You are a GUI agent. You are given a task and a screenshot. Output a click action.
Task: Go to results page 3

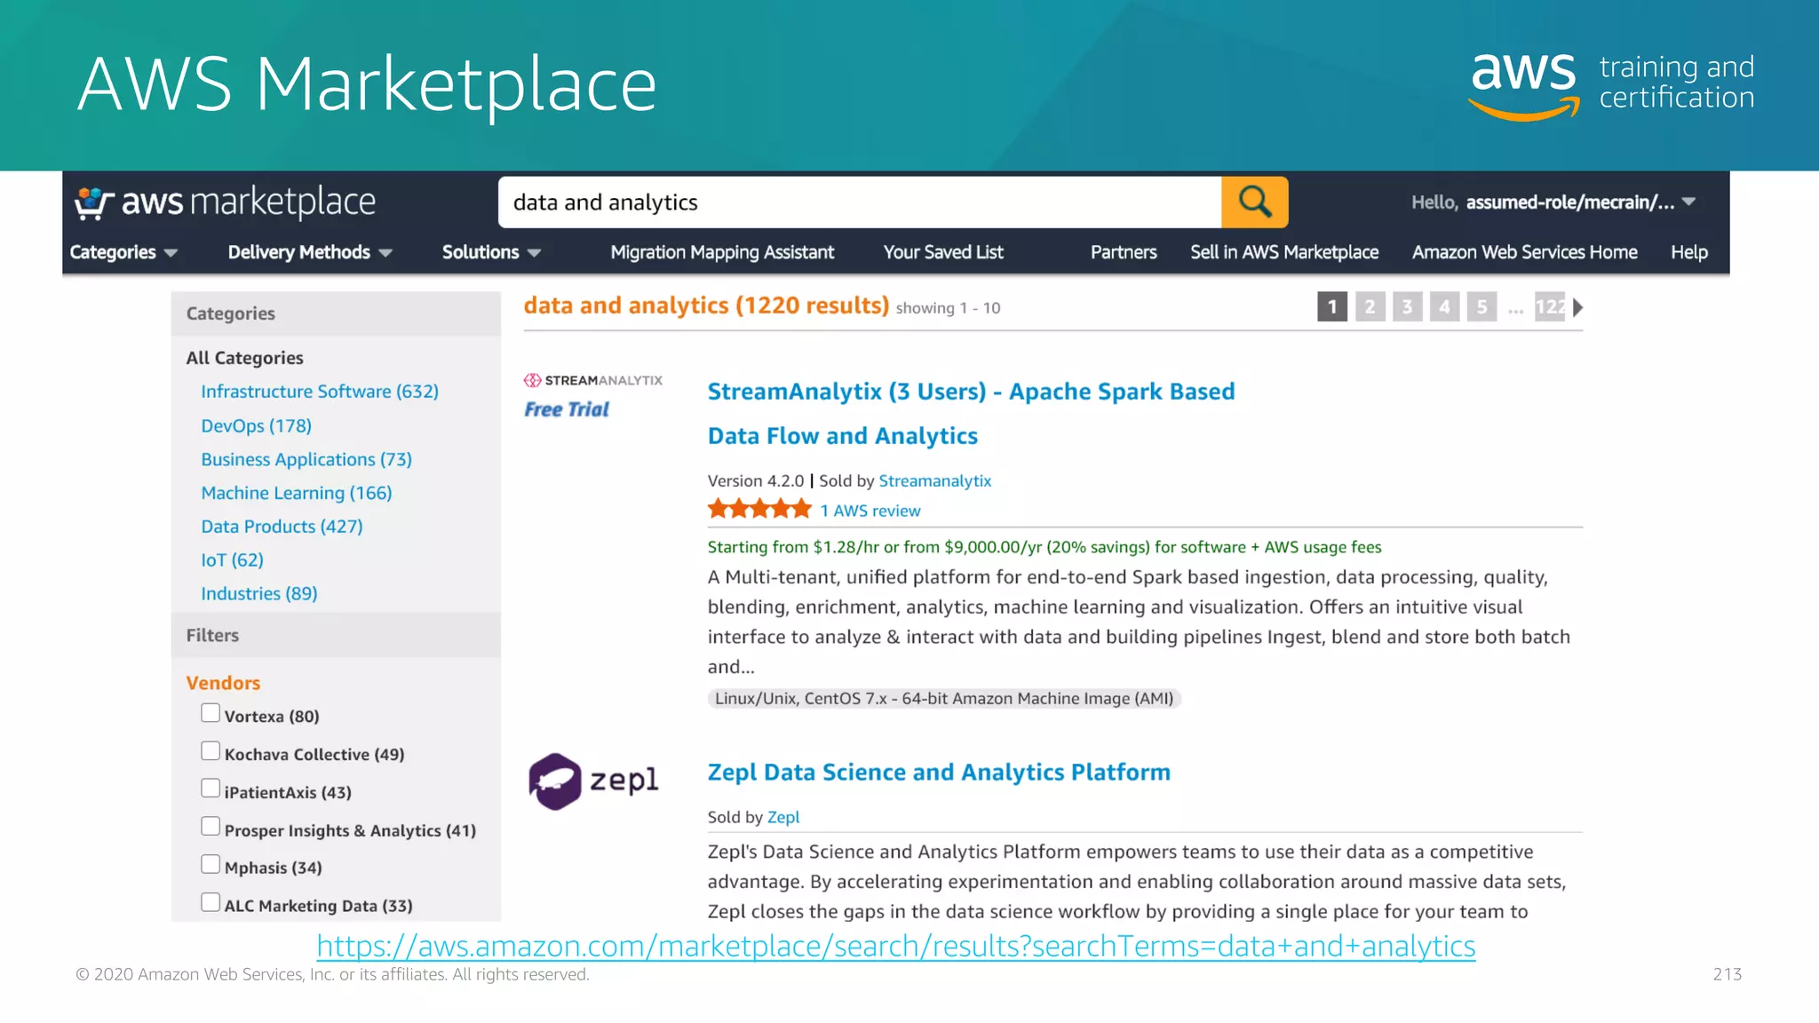(1407, 307)
